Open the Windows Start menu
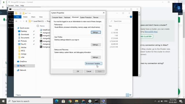 (x=3, y=101)
